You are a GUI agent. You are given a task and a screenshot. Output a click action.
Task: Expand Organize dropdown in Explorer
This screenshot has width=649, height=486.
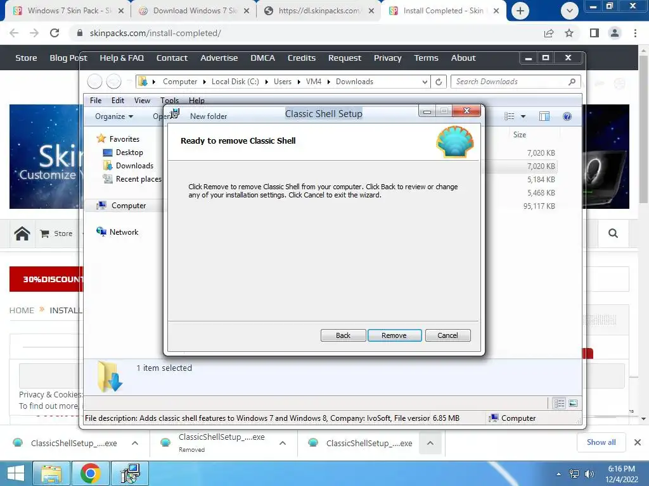(114, 116)
